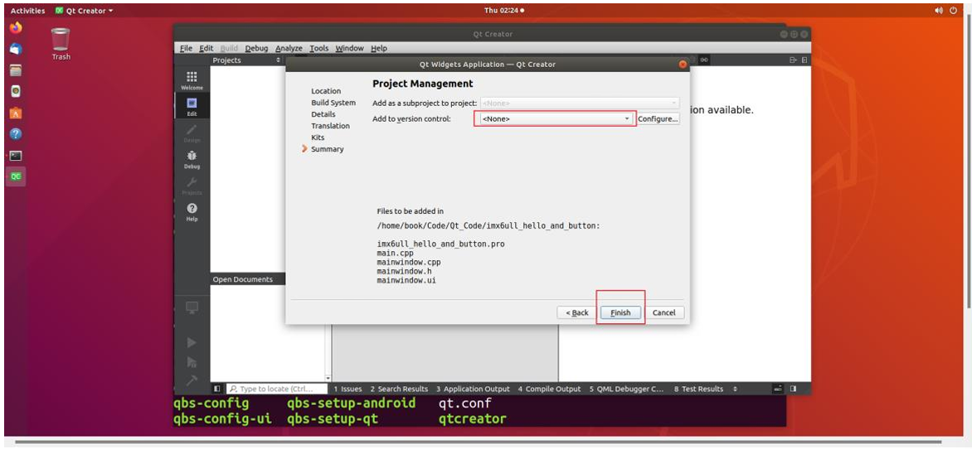
Task: Open the Search Results pane
Action: click(399, 389)
